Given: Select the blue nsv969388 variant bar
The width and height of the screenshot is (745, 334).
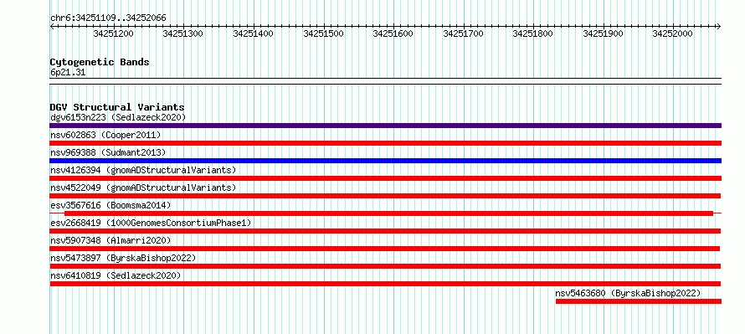Looking at the screenshot, I should 385,161.
